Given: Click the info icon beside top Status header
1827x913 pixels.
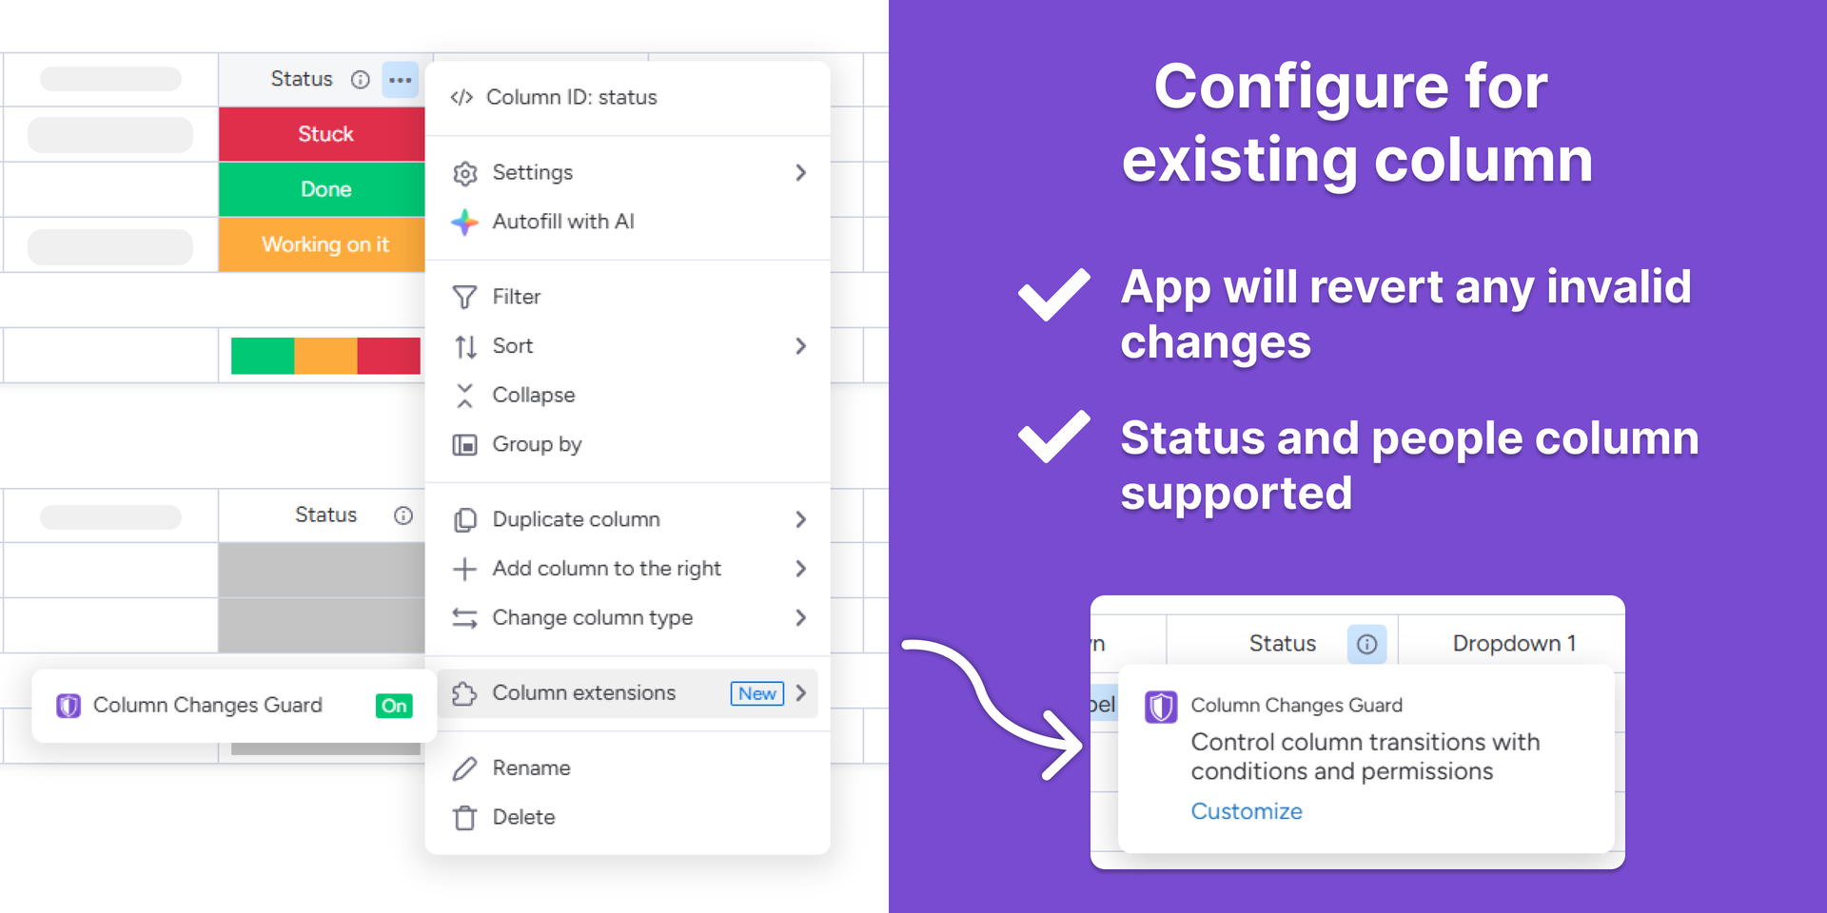Looking at the screenshot, I should tap(360, 80).
